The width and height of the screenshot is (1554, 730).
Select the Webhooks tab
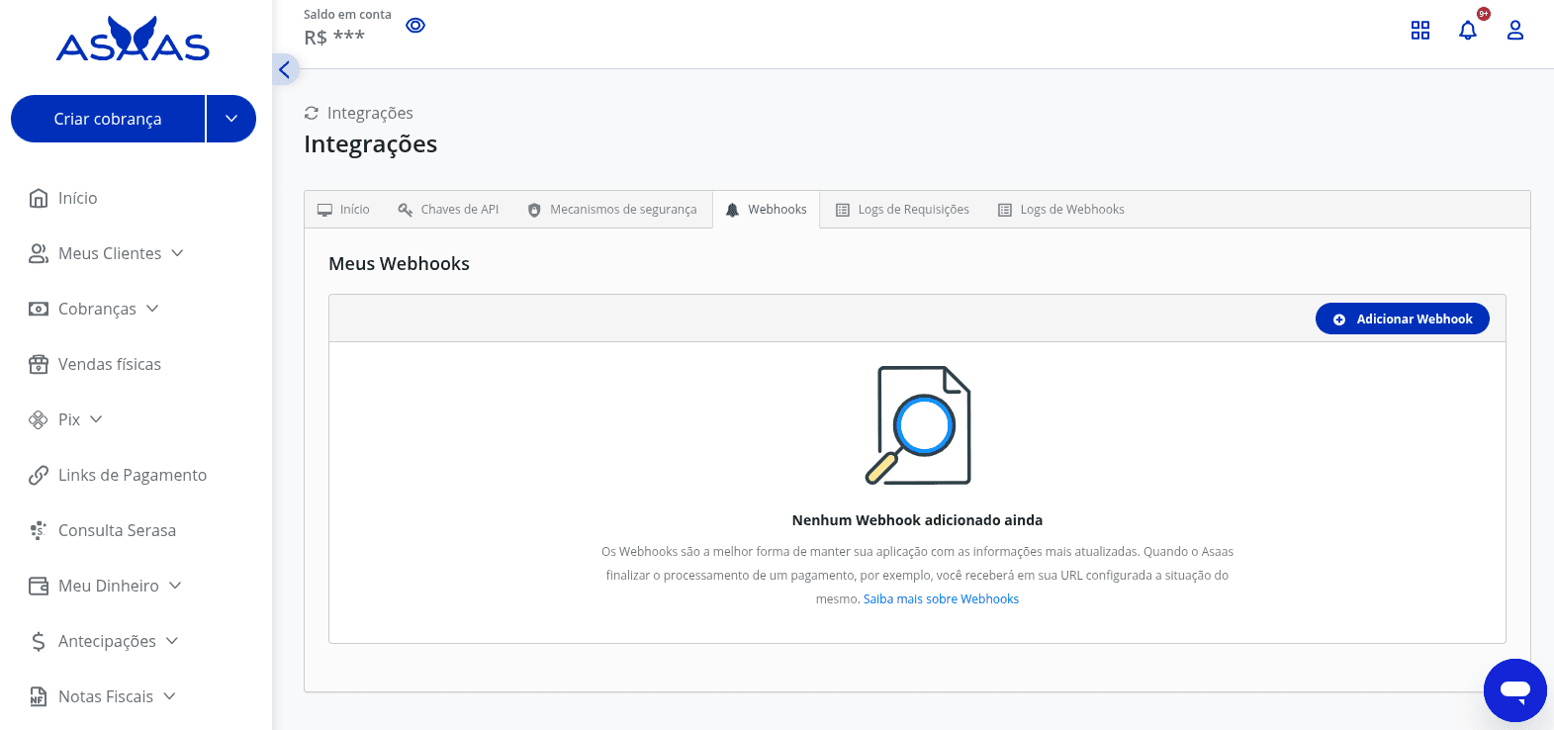[767, 210]
